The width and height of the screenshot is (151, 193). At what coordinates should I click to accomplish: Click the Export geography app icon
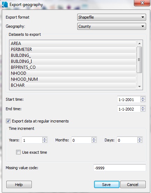click(5, 5)
